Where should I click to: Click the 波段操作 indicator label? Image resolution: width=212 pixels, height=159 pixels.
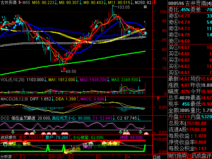click(9, 137)
